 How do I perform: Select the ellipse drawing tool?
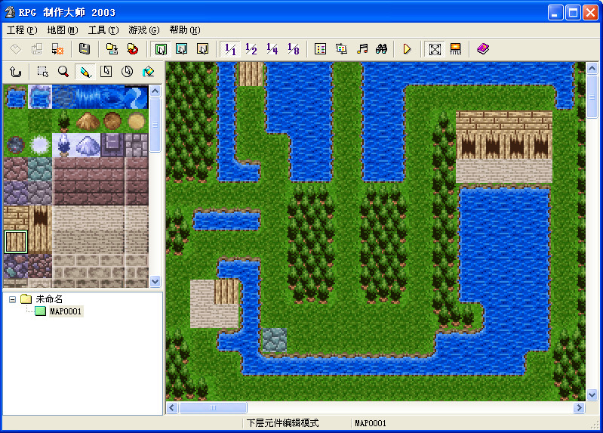point(128,72)
